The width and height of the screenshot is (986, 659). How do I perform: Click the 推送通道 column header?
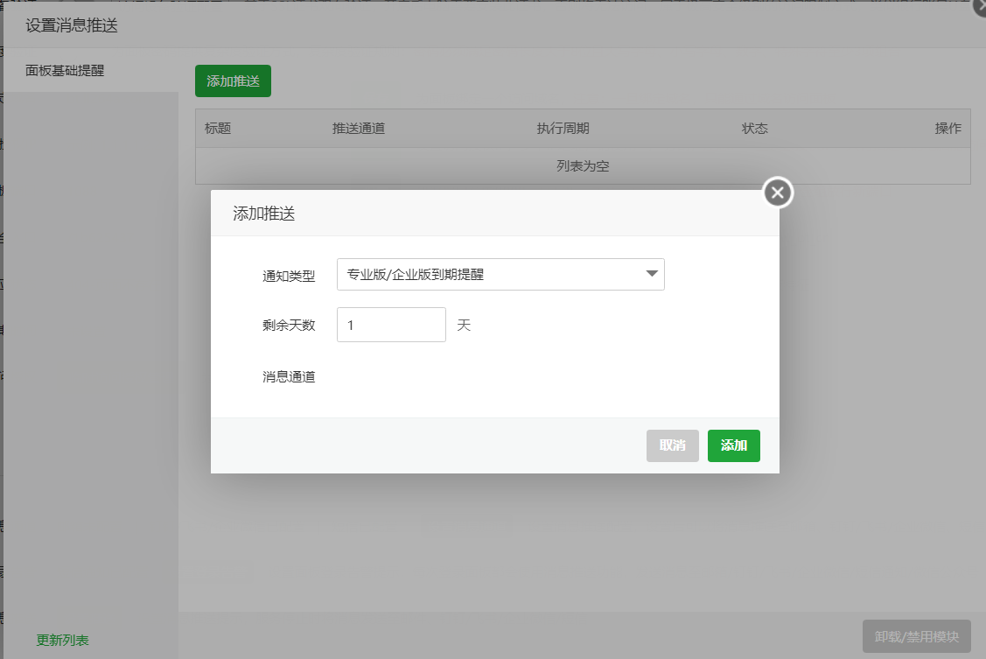(x=359, y=129)
